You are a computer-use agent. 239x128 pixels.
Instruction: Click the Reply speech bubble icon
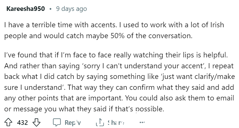pos(57,122)
